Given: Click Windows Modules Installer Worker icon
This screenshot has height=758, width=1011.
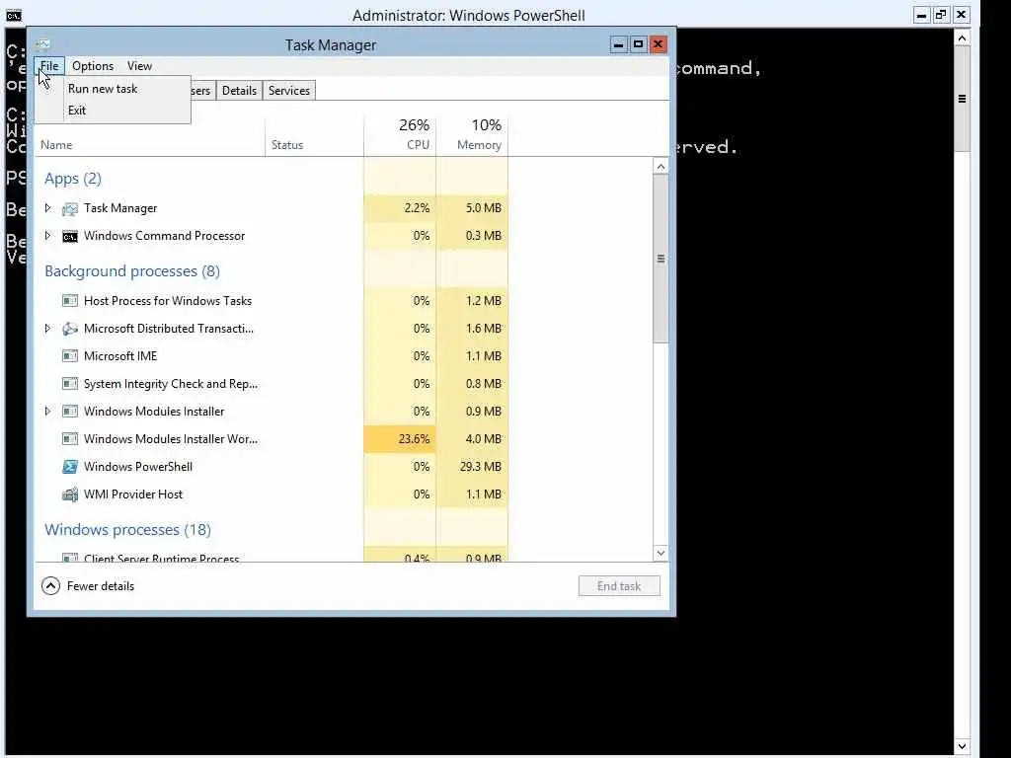Looking at the screenshot, I should (x=70, y=439).
